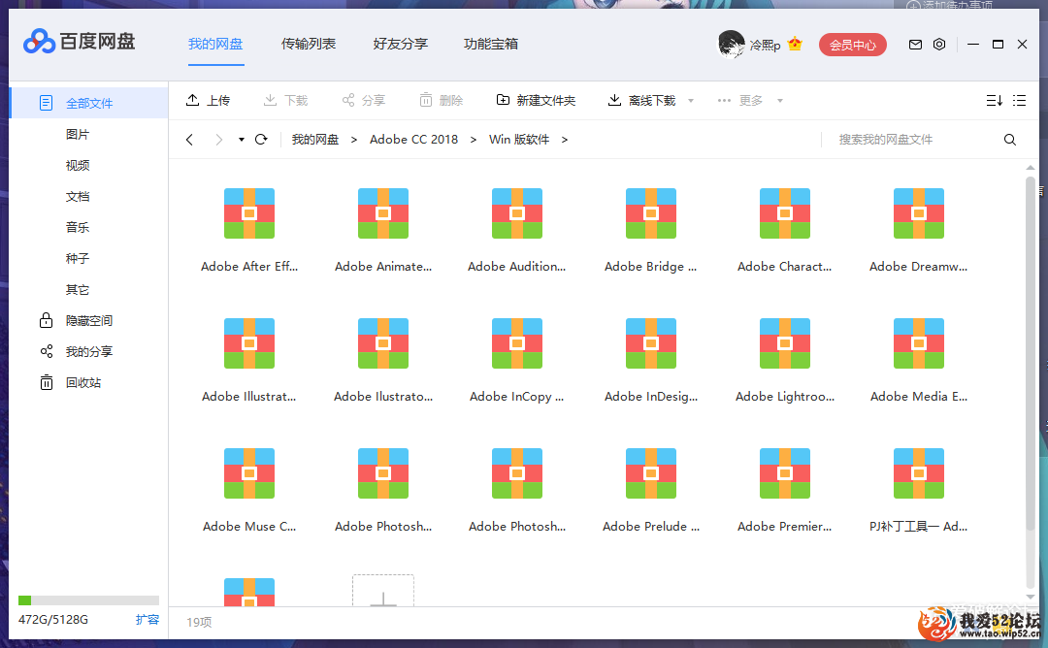Select the Adobe InDesig... archive icon
The image size is (1048, 648).
pos(651,343)
